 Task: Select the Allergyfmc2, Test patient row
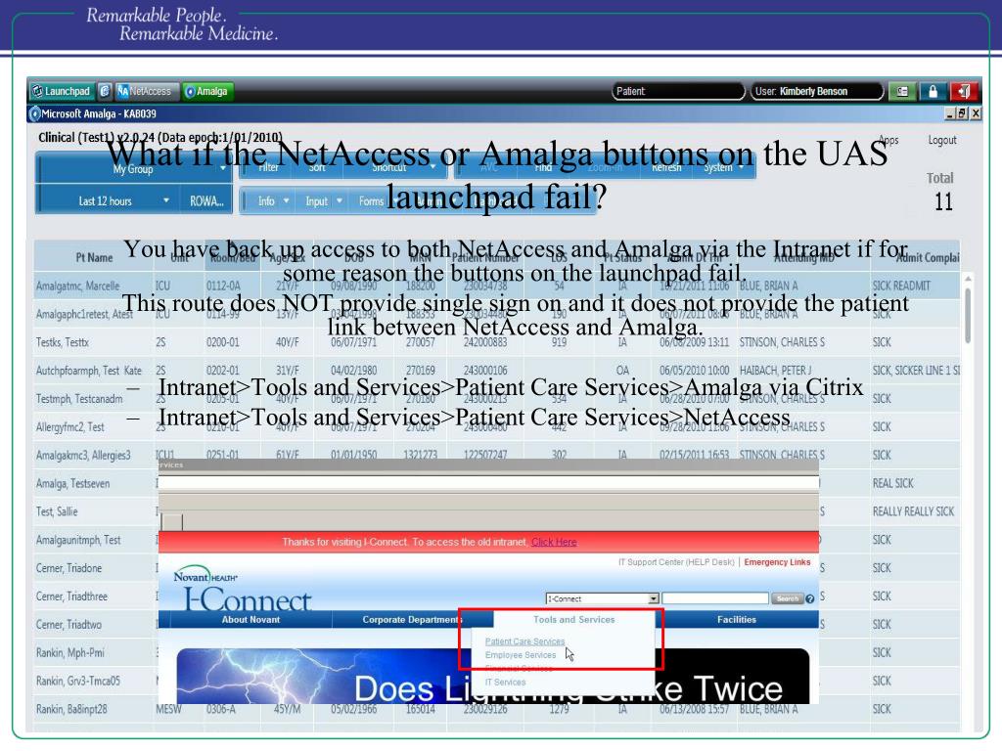point(497,426)
